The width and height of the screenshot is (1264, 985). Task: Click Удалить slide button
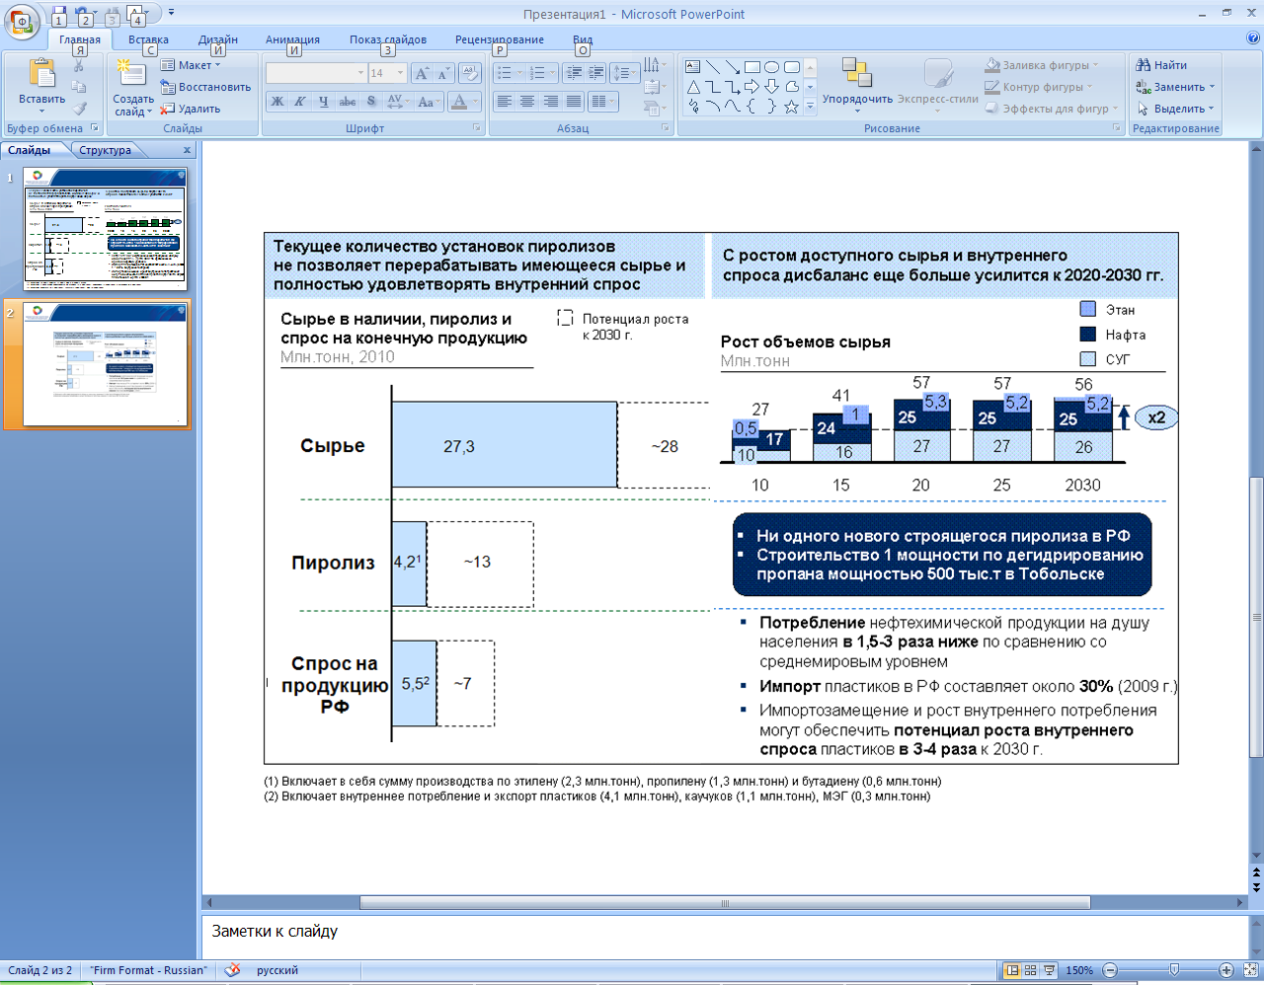191,109
